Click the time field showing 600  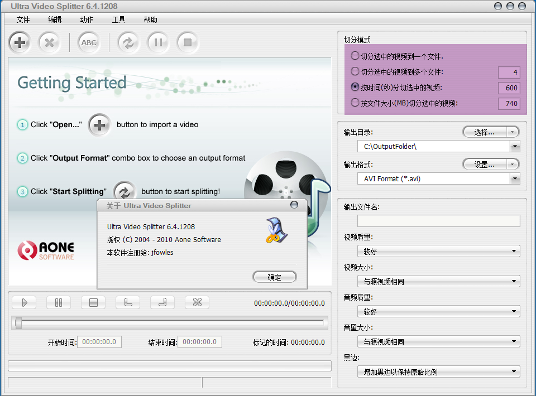(509, 88)
